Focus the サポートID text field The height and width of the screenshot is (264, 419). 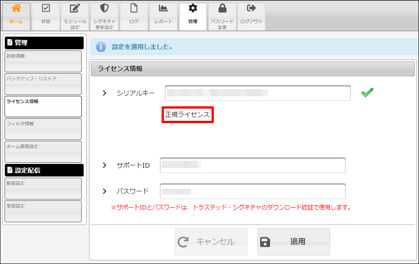[252, 165]
